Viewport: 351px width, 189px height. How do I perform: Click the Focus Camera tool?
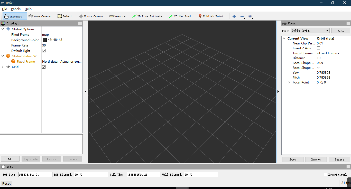point(91,16)
